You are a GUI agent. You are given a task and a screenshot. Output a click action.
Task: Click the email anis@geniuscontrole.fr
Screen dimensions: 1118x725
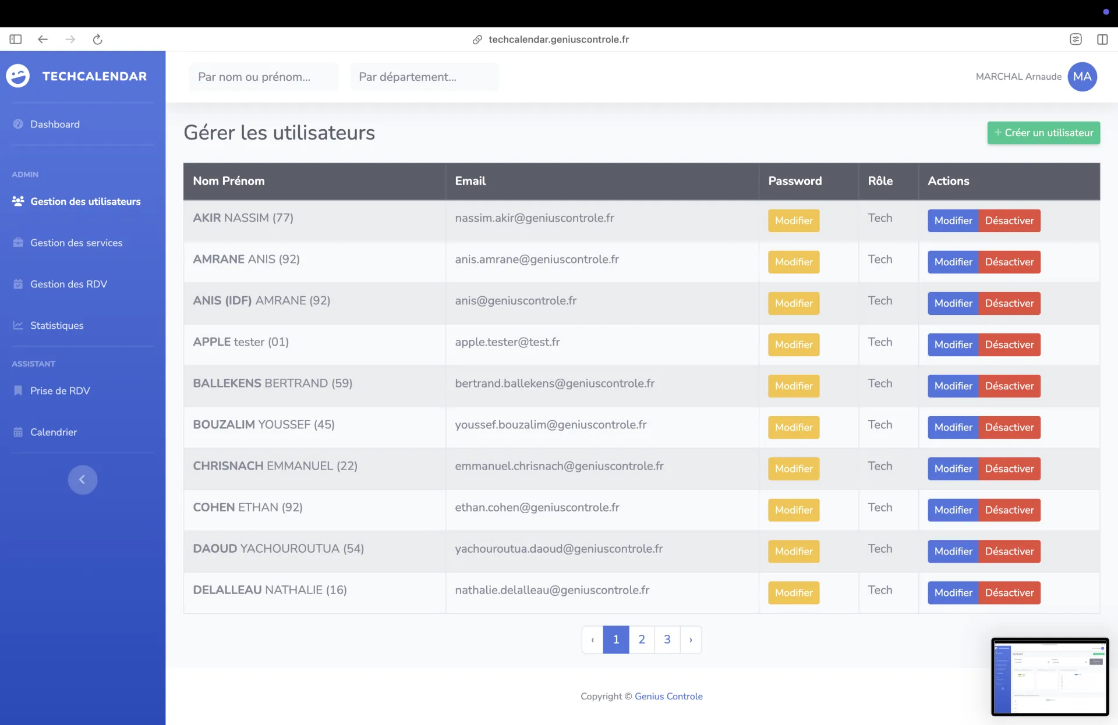coord(515,300)
